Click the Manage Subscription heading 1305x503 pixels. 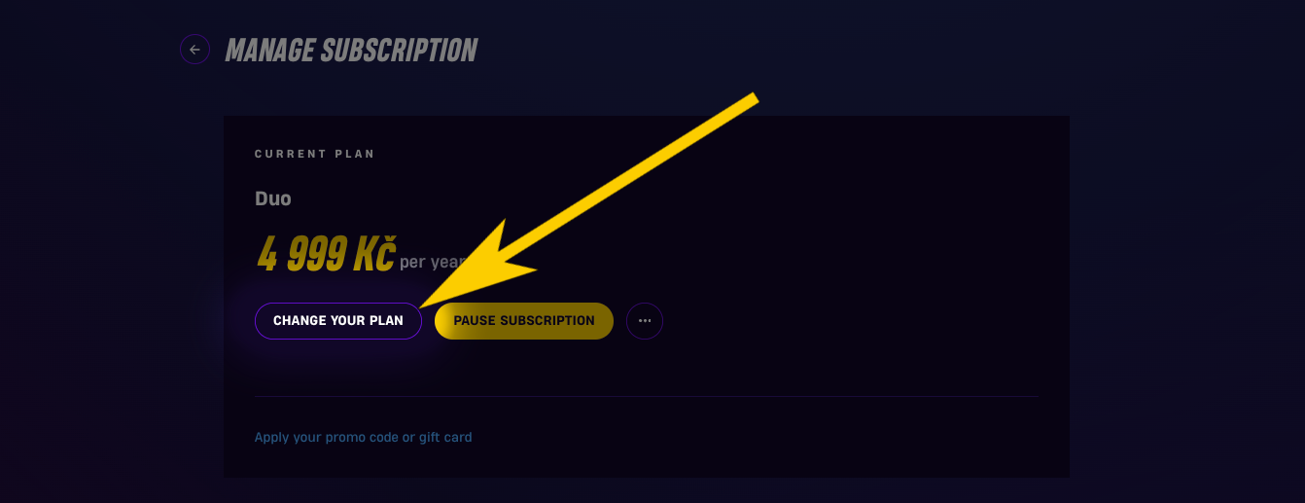coord(351,50)
